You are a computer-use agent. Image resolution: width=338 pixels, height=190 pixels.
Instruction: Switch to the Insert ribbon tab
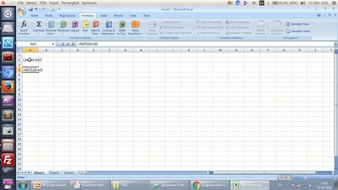coord(49,15)
